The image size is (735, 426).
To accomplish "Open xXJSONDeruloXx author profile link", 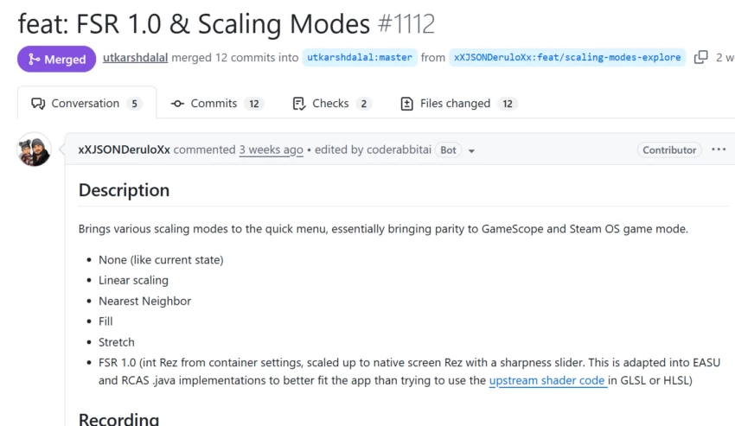I will (x=125, y=149).
